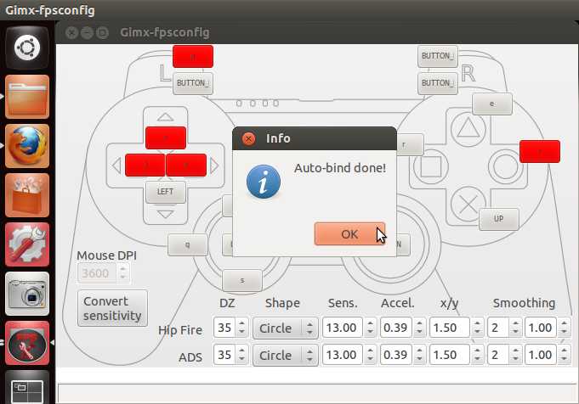Adjust the Hip Fire Accel. spinner arrows

coord(419,328)
